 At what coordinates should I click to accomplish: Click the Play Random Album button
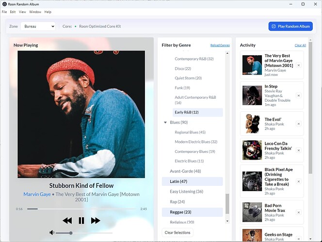290,26
